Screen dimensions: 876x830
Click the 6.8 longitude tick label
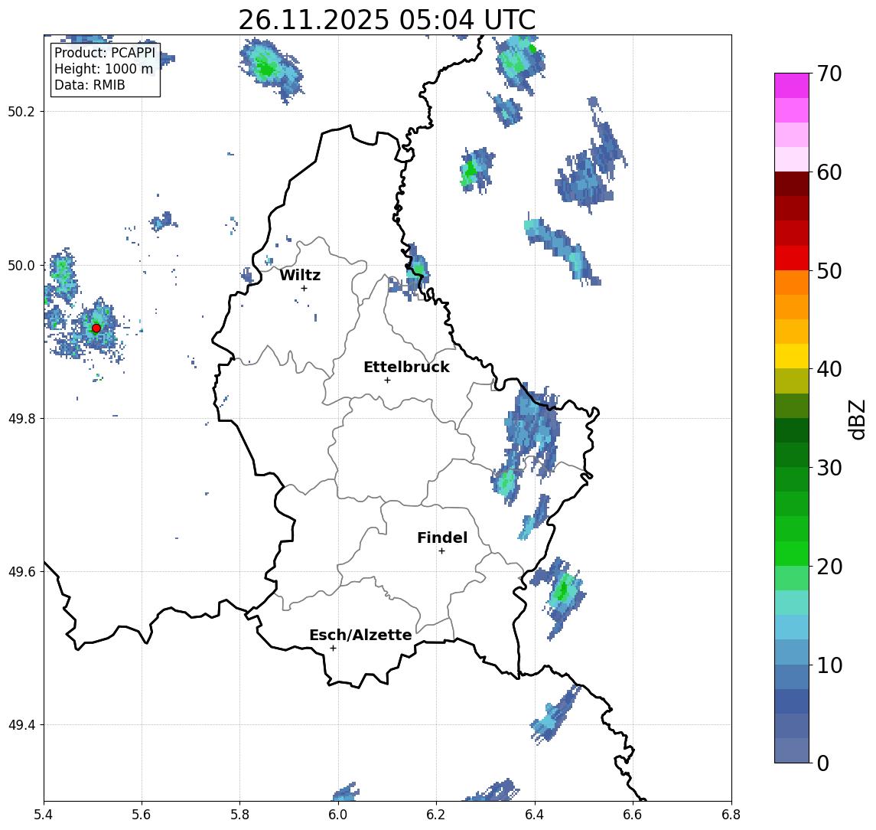(731, 815)
